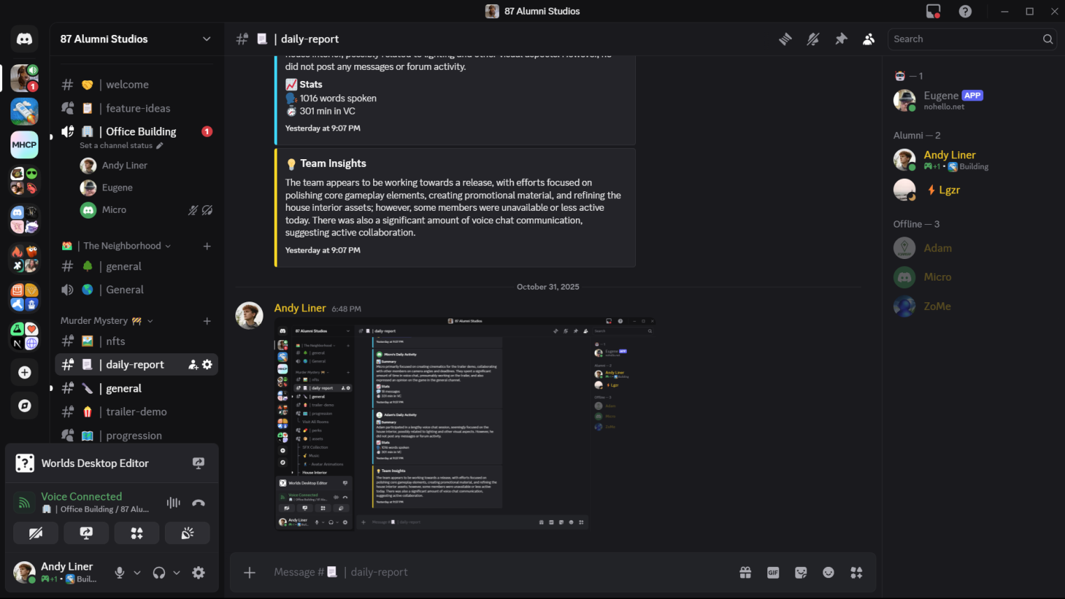
Task: Open the progression channel
Action: click(x=136, y=436)
